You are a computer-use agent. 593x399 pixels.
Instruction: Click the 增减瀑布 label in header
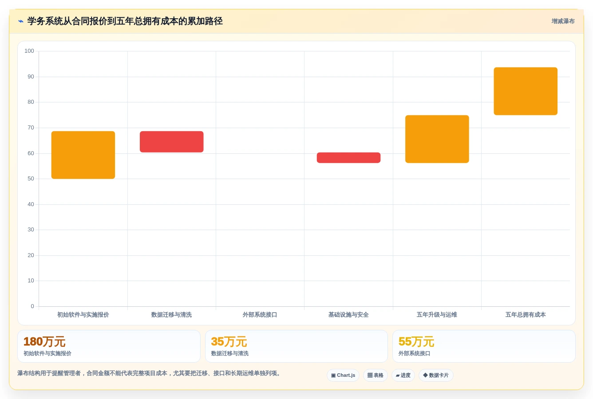[563, 21]
